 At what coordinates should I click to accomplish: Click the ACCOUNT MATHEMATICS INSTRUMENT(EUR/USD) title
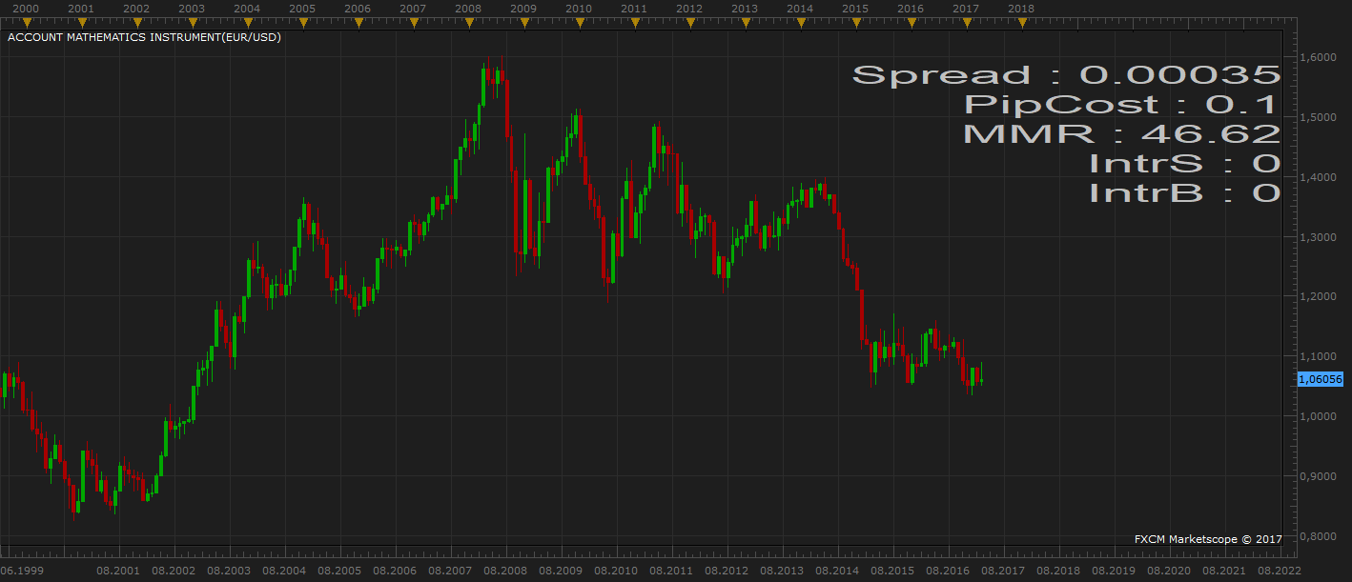coord(144,37)
